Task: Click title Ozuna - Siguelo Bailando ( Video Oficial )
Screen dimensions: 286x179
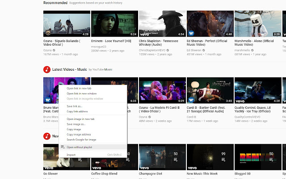Action: [62, 43]
